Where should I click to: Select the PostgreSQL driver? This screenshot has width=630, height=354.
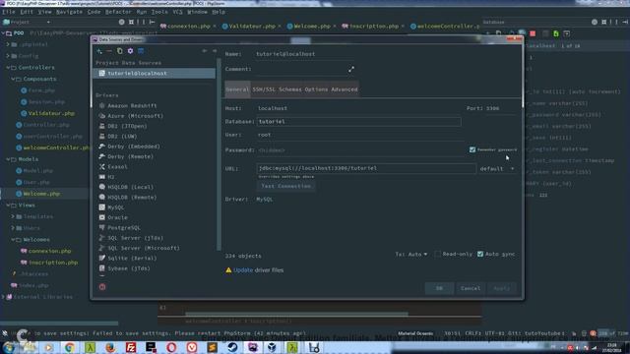pyautogui.click(x=124, y=227)
